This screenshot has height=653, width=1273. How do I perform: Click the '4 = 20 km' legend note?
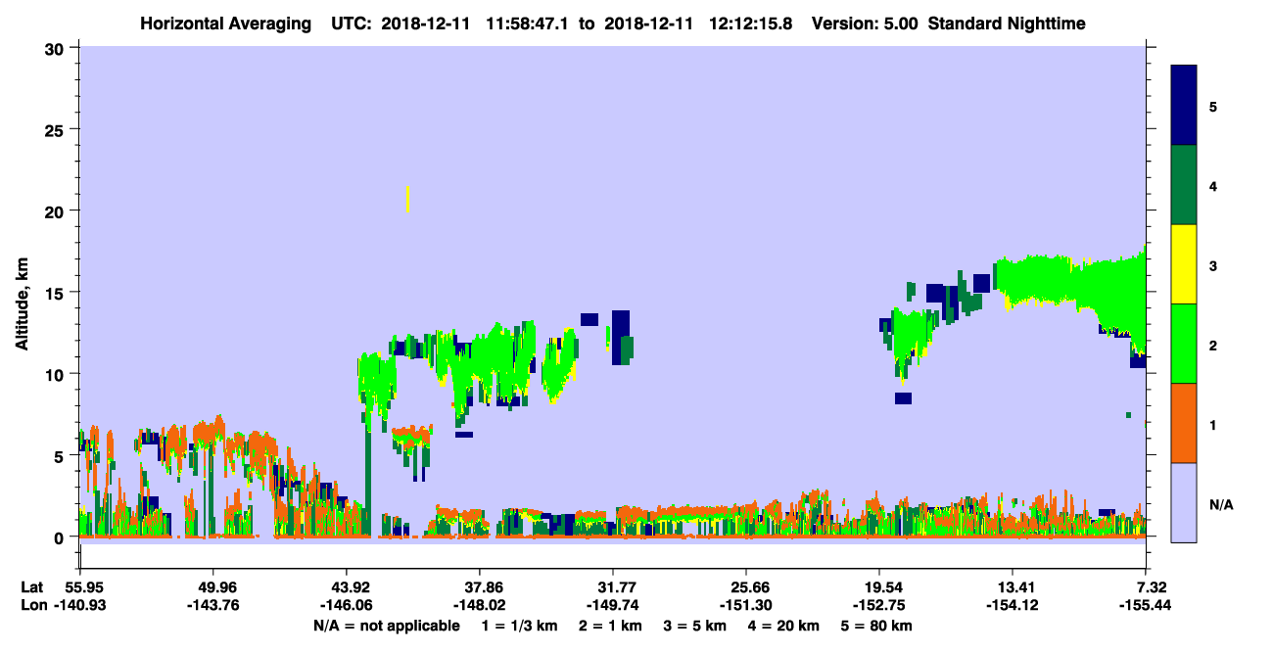click(x=784, y=626)
